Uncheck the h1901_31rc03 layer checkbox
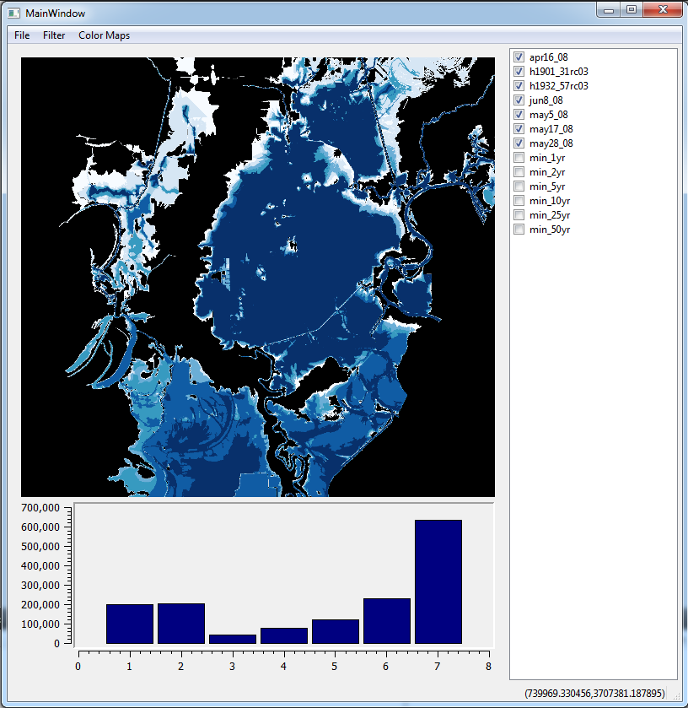The height and width of the screenshot is (708, 688). (519, 72)
